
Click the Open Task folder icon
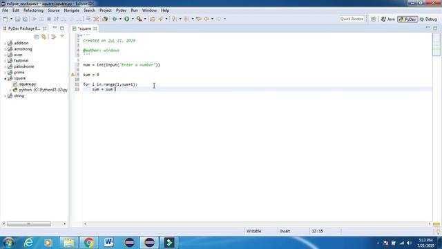(153, 19)
